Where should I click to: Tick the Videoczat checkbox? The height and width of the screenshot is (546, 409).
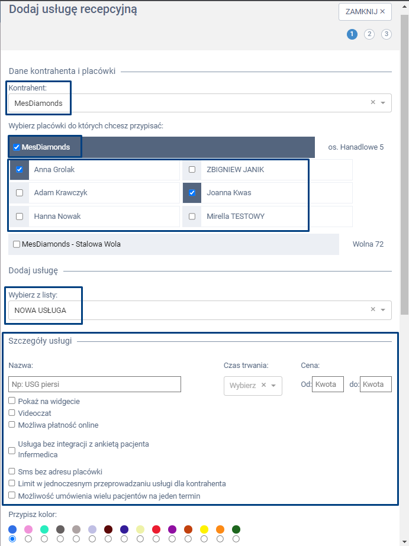pos(12,413)
